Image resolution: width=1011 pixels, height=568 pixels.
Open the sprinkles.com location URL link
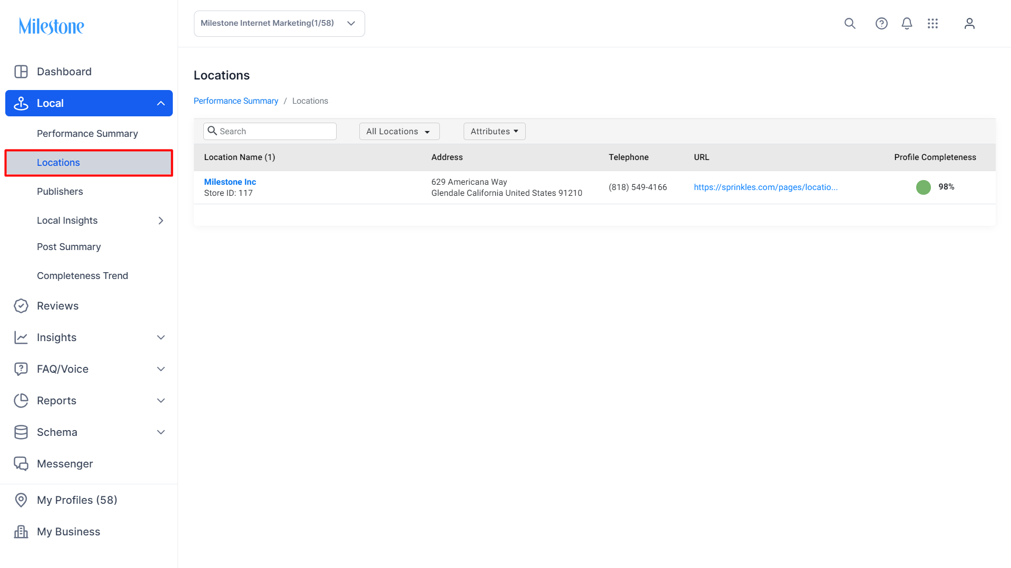[x=765, y=187]
